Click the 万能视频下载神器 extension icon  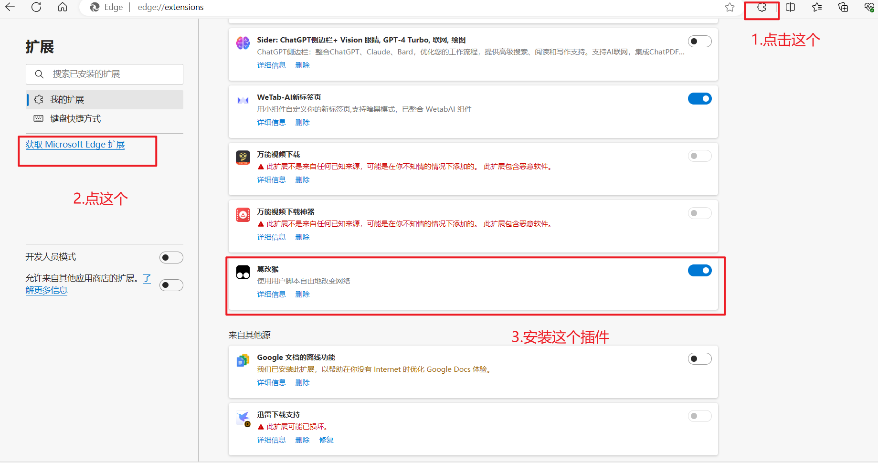(x=243, y=215)
